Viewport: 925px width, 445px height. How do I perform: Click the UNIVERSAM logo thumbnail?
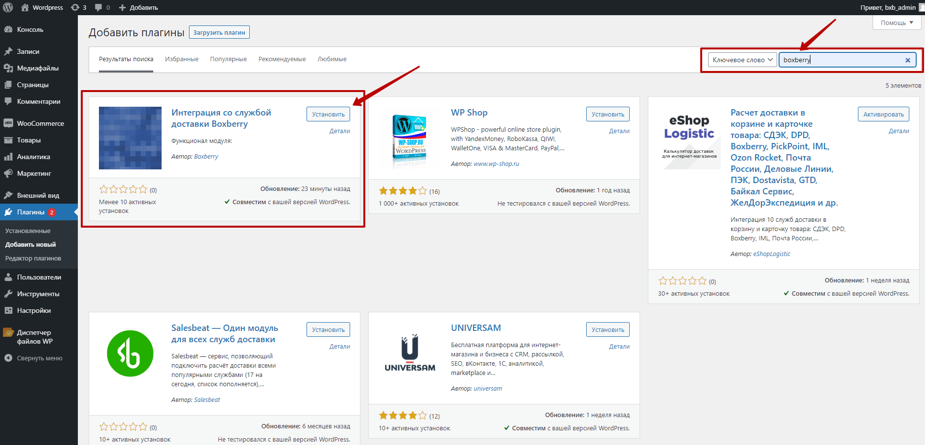coord(410,353)
